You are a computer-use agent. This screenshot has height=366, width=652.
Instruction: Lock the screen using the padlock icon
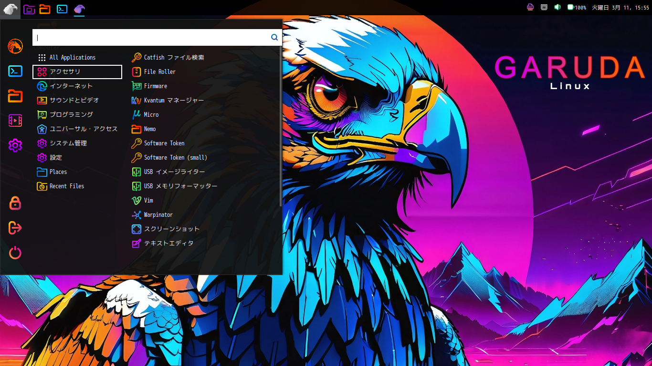pyautogui.click(x=15, y=203)
